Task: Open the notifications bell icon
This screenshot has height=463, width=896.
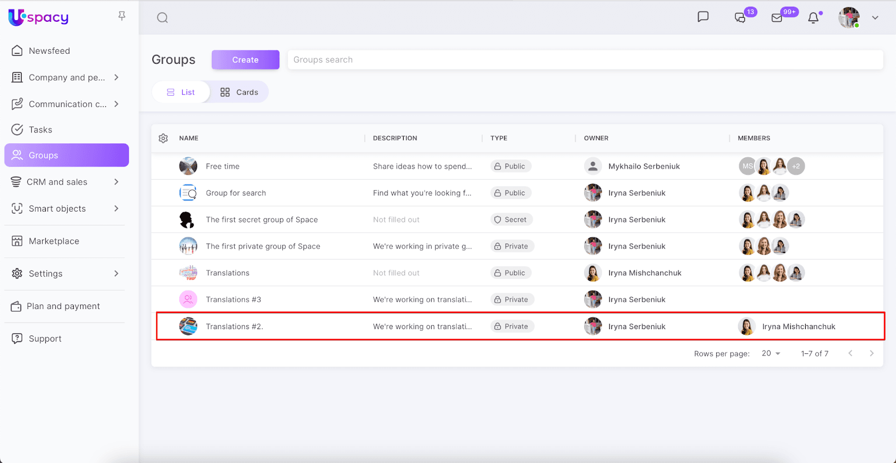Action: coord(813,18)
